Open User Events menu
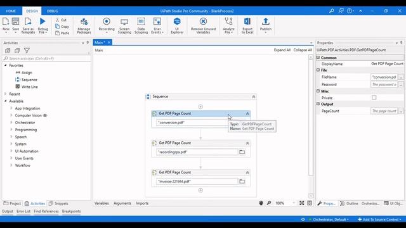This screenshot has height=228, width=406. (157, 25)
